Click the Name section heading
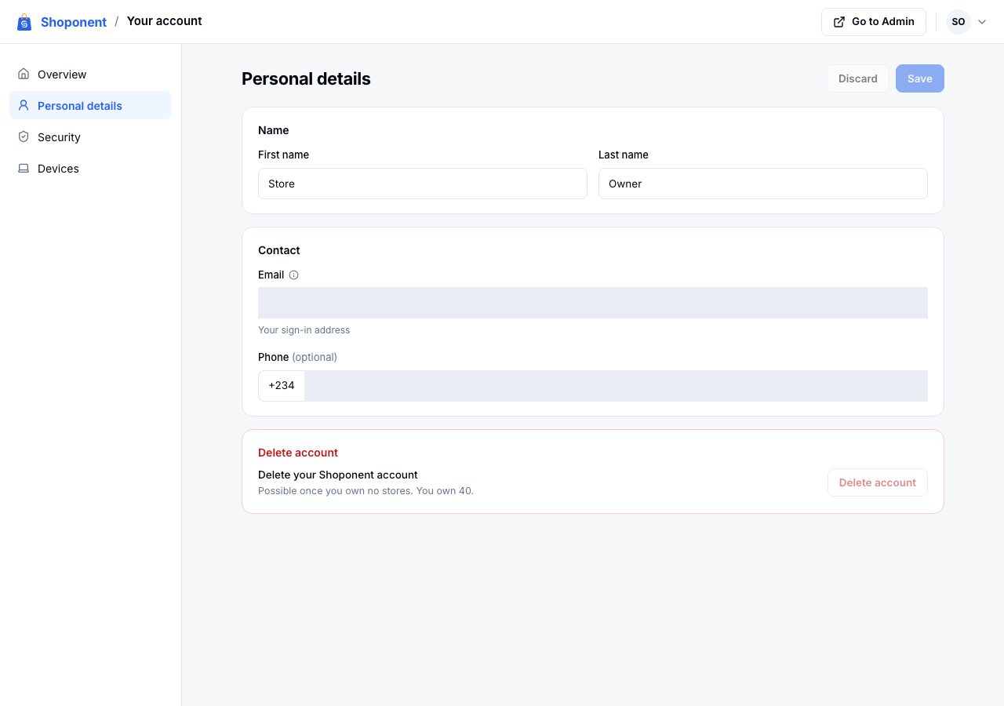The width and height of the screenshot is (1004, 706). 274,130
